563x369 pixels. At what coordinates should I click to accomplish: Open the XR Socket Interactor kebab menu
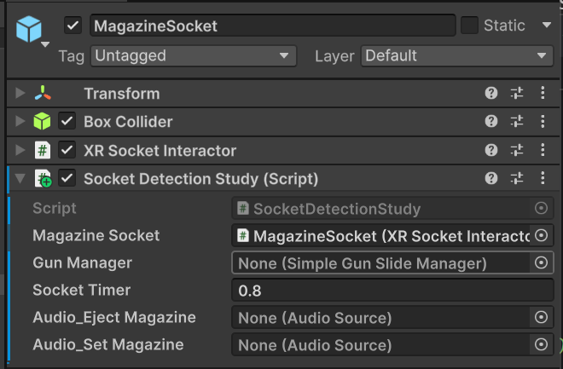click(543, 151)
